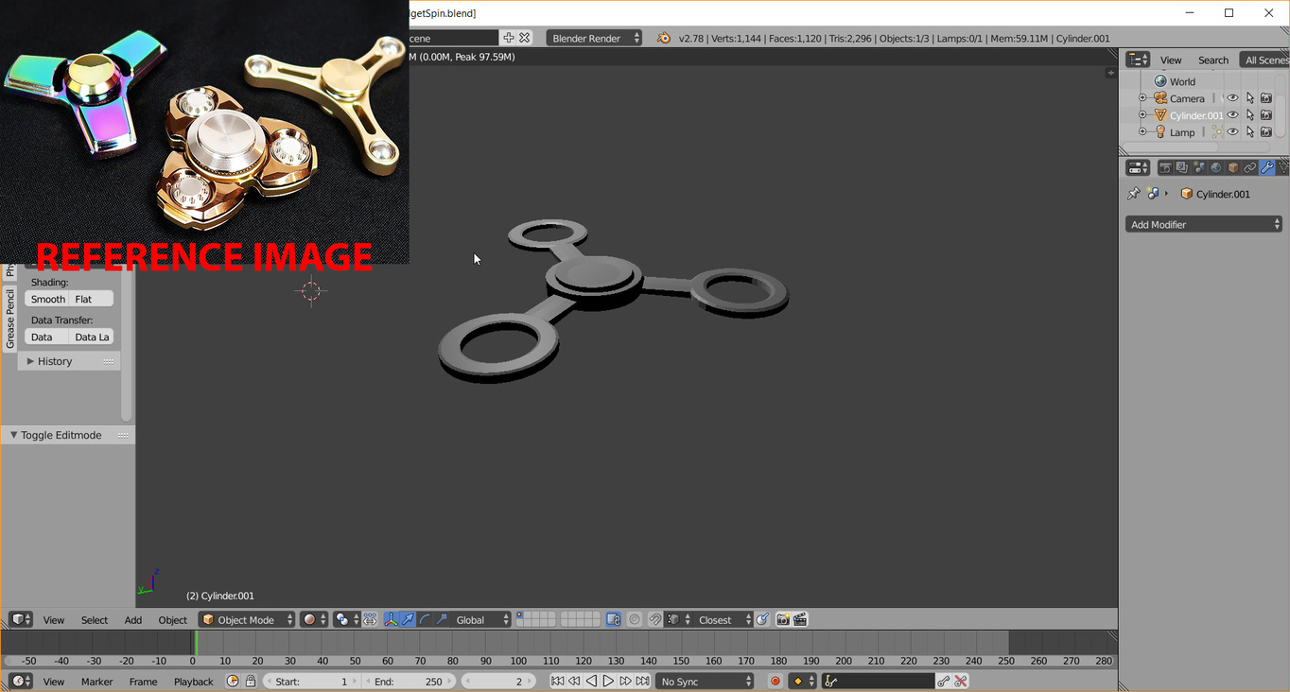Viewport: 1290px width, 692px height.
Task: Toggle the auto keyframe record button
Action: point(776,682)
